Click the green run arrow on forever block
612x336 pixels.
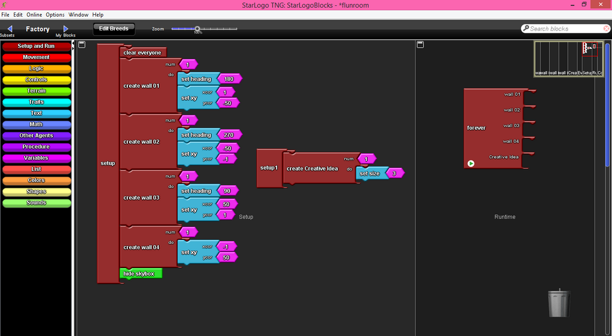pyautogui.click(x=471, y=164)
